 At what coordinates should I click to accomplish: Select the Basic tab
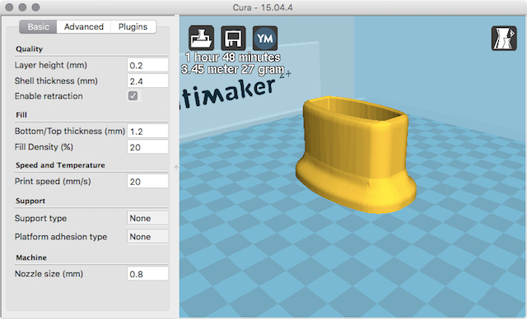click(39, 27)
